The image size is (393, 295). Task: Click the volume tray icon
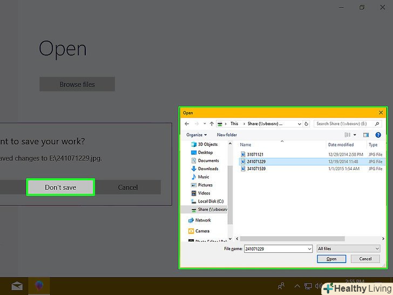pos(319,286)
